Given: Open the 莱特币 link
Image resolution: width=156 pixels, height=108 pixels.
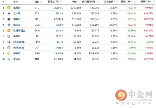Looking at the screenshot, I should point(17,36).
